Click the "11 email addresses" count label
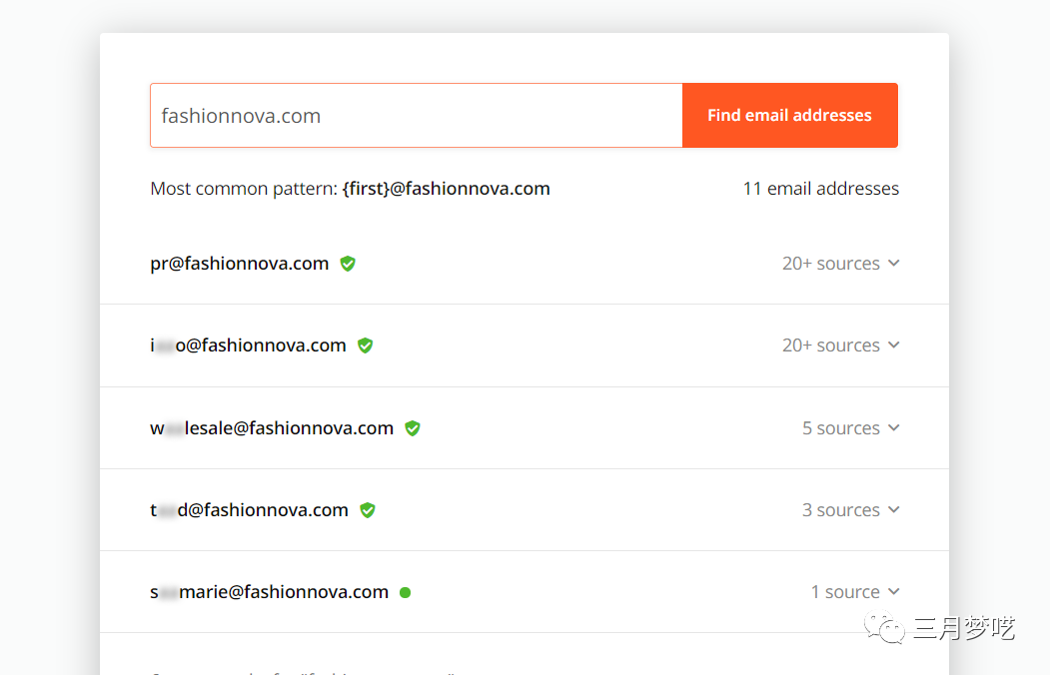 click(820, 189)
